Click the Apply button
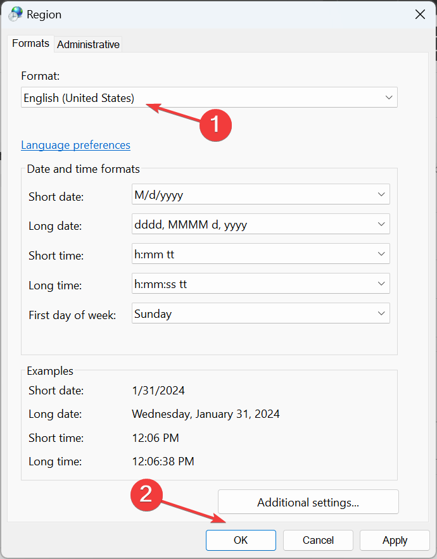This screenshot has height=559, width=437. click(395, 540)
